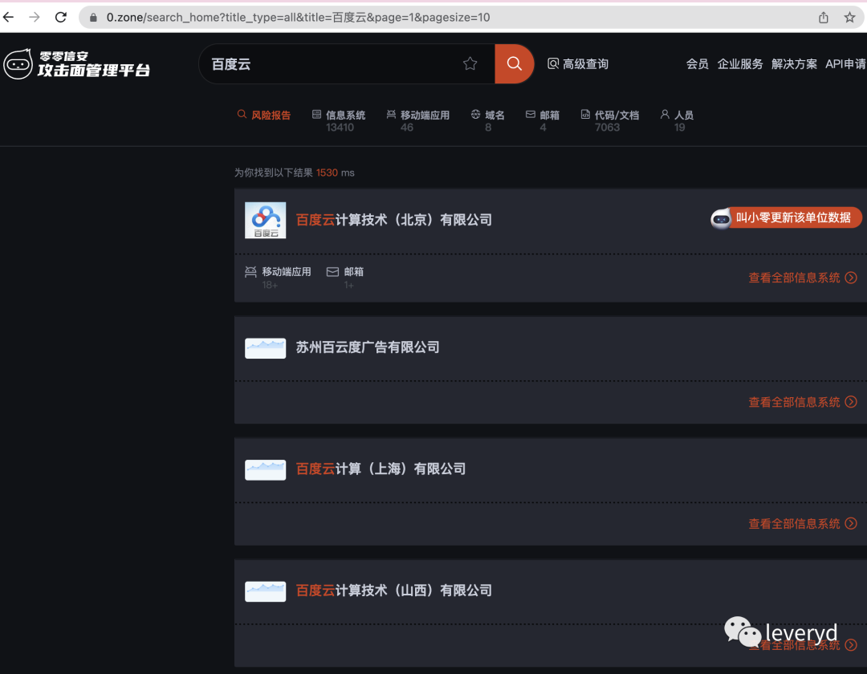This screenshot has width=867, height=674.
Task: Switch to the 人员 tab
Action: point(678,120)
